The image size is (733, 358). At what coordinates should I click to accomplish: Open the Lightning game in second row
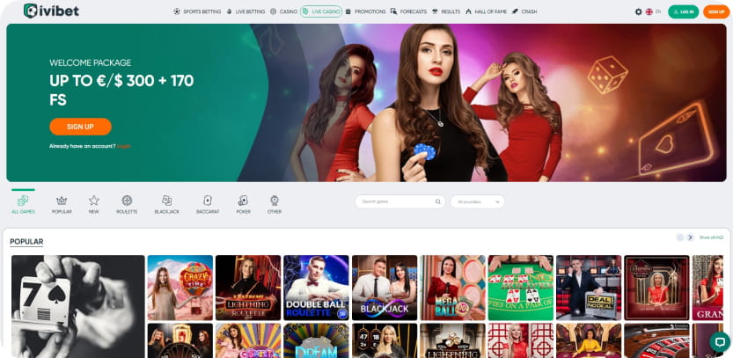[452, 340]
